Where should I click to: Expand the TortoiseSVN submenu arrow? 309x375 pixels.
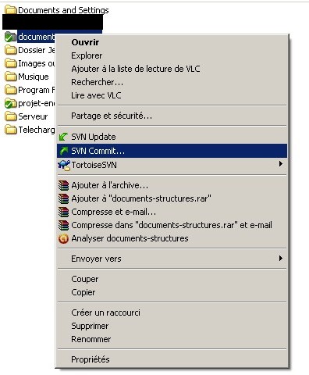pos(280,164)
